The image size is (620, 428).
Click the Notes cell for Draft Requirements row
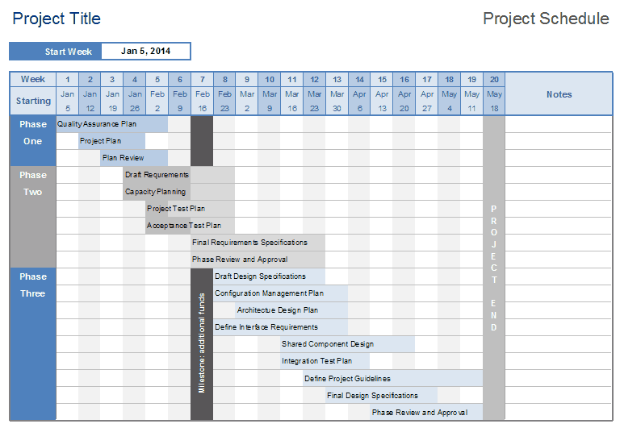559,175
